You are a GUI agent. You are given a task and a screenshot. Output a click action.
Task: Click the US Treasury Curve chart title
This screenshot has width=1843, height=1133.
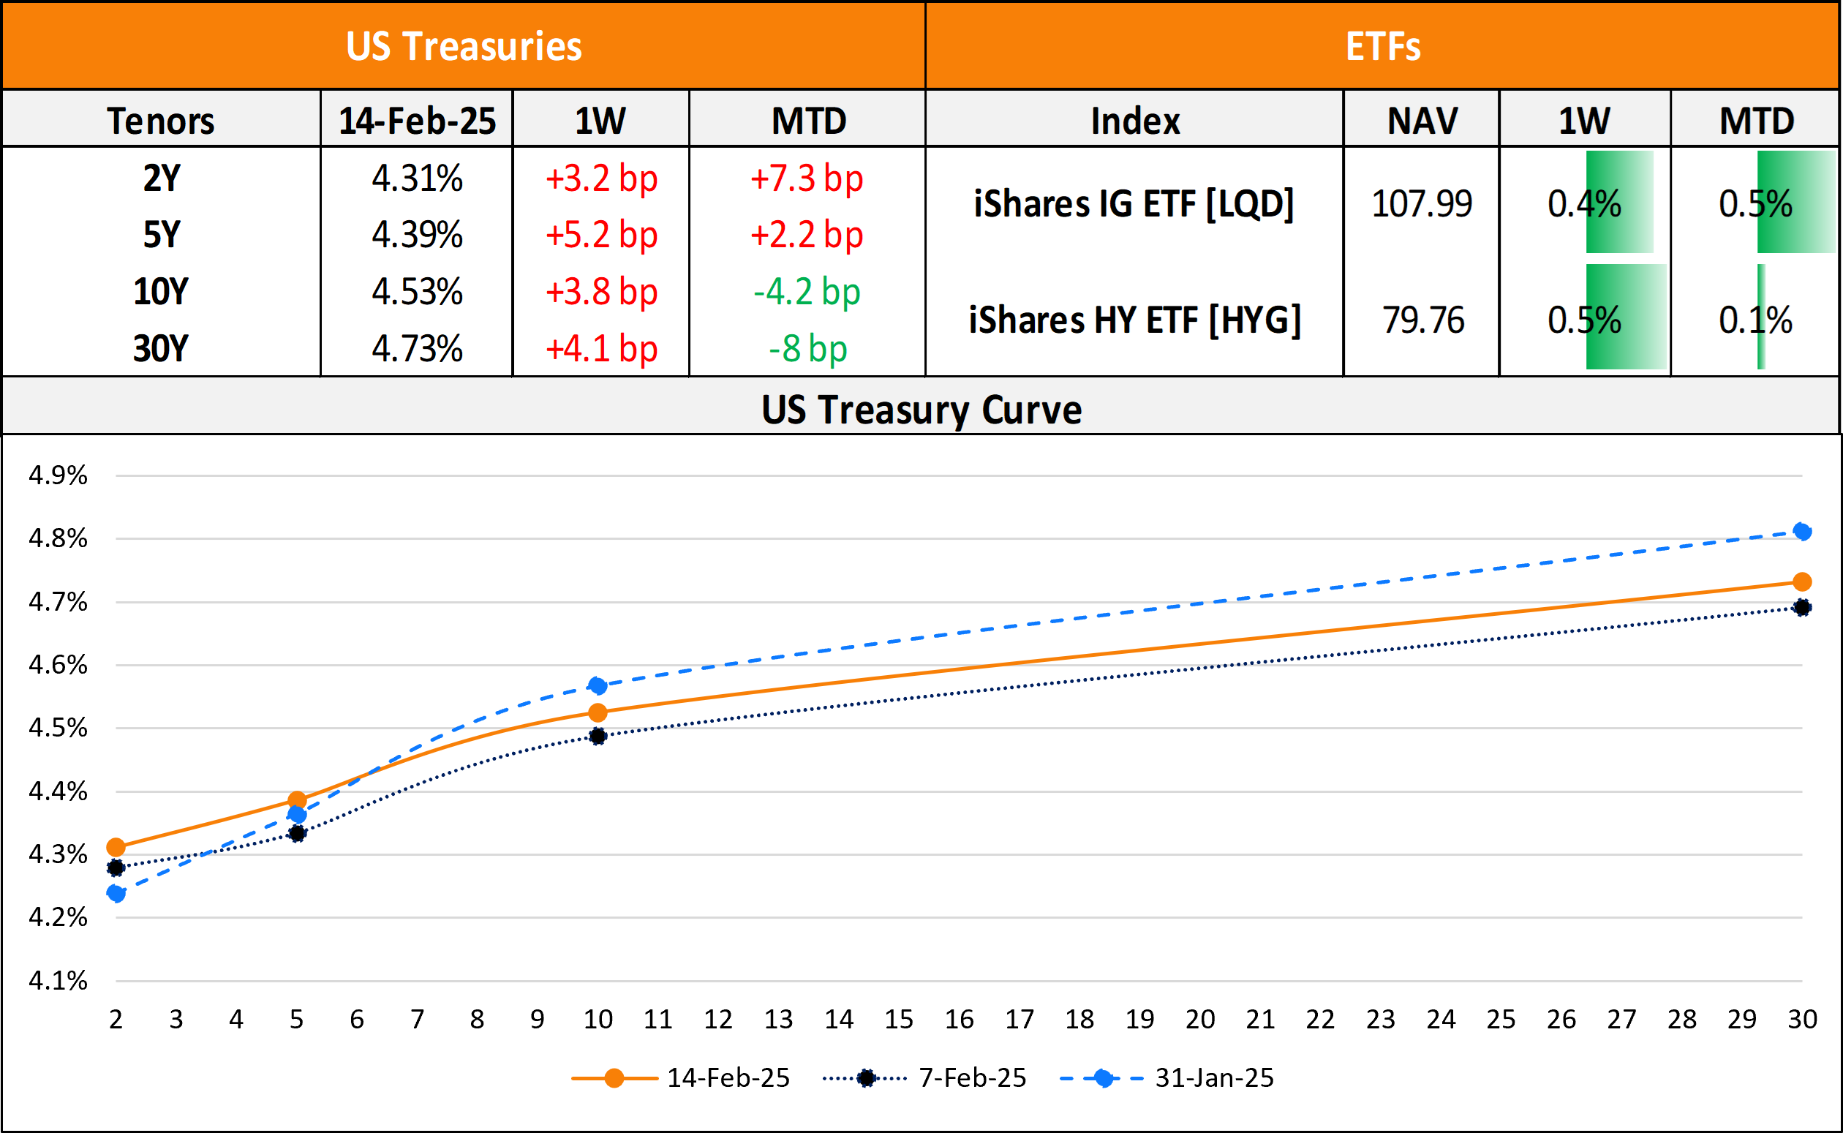pyautogui.click(x=921, y=410)
